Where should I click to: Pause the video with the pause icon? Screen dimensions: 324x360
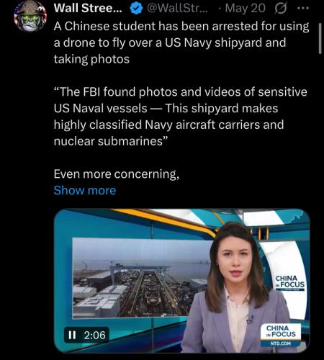pos(72,335)
